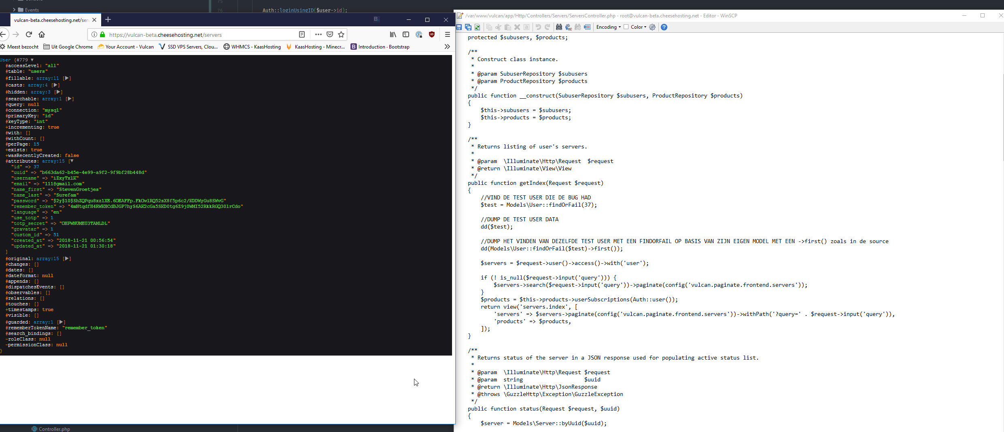Open 'WHMCS - KaasHosting' bookmark
Viewport: 1004px width, 432px height.
pos(252,47)
